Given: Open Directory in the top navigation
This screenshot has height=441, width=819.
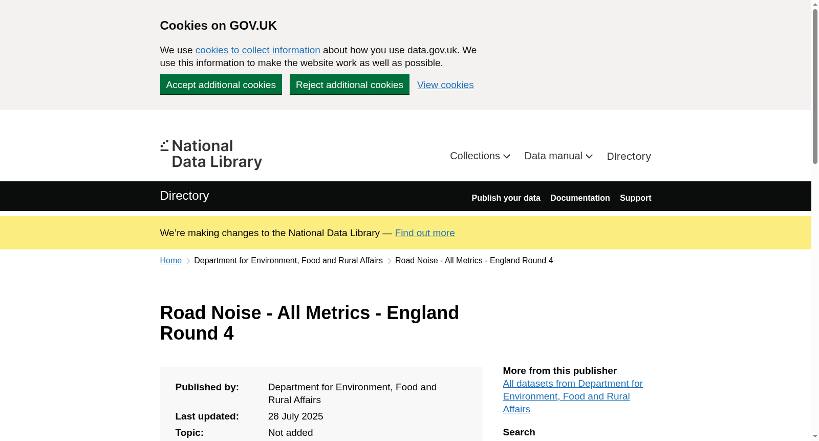Looking at the screenshot, I should (x=629, y=156).
